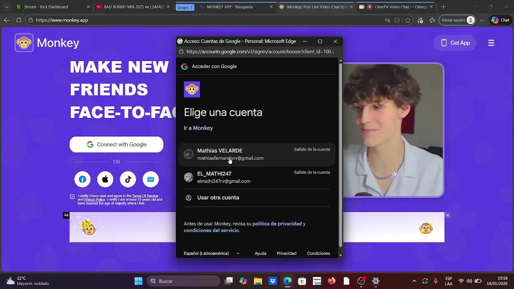The image size is (514, 289).
Task: Show hidden system tray icons chevron
Action: coord(414,281)
